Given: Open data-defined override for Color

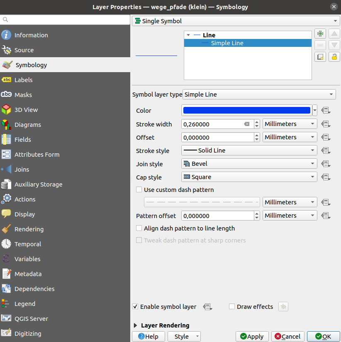Looking at the screenshot, I should (326, 111).
